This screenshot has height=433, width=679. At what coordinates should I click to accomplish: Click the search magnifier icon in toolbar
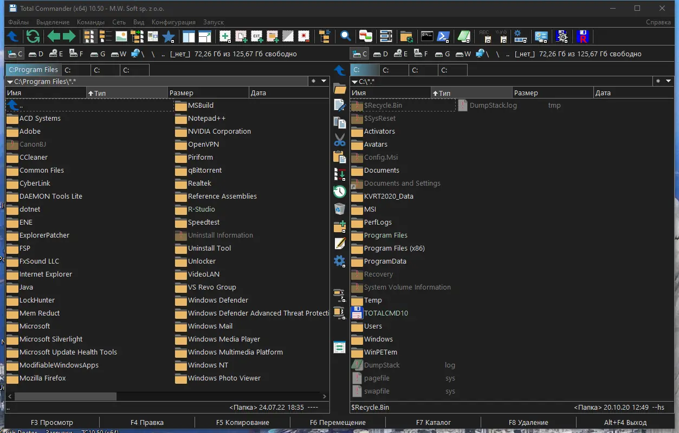(x=345, y=36)
